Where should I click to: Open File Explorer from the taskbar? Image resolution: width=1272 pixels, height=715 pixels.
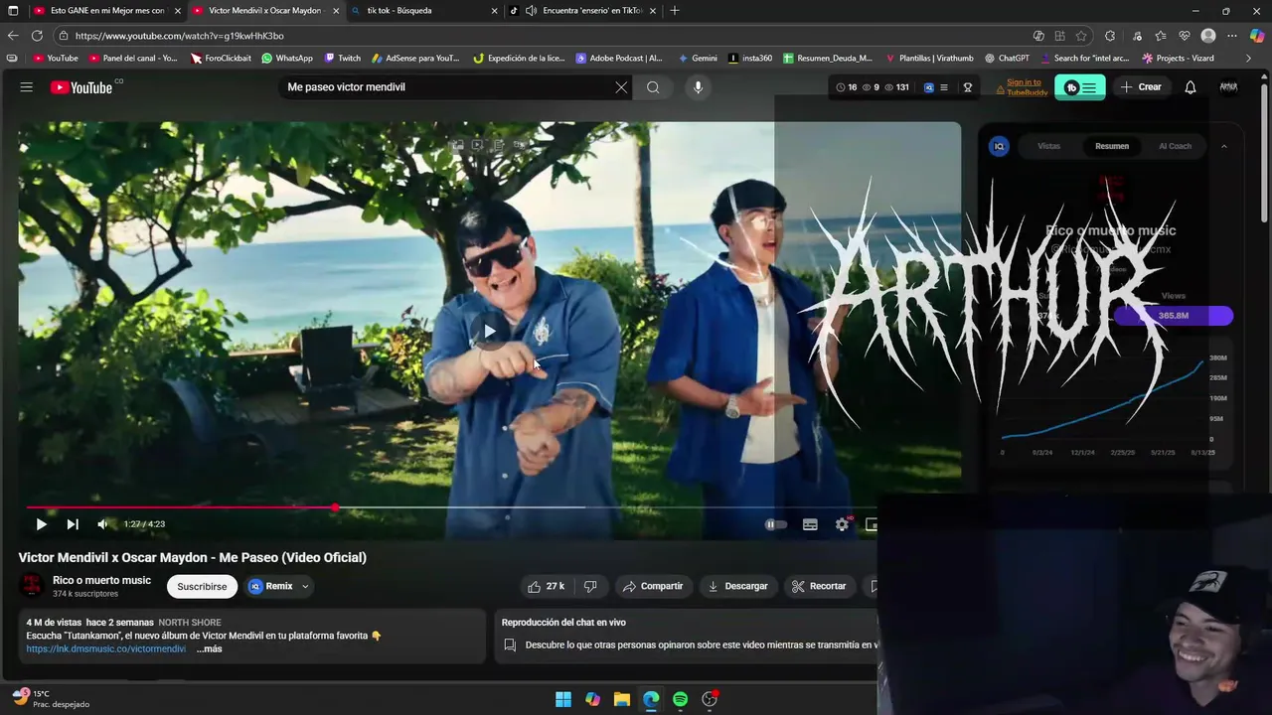[621, 699]
